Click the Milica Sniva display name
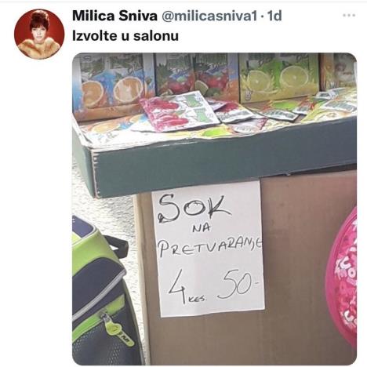367x367 pixels. click(114, 16)
